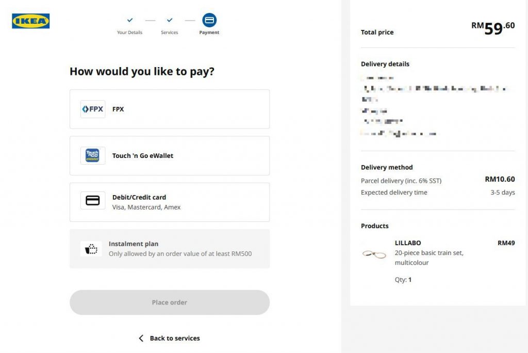This screenshot has height=353, width=528.
Task: Go to the Your Details step
Action: coord(129,33)
